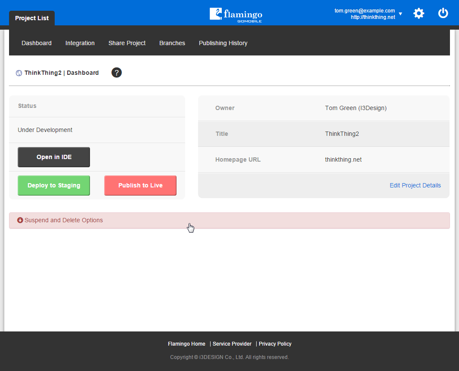This screenshot has height=371, width=459.
Task: Select the Tom Green (I3Design) owner value
Action: coord(356,108)
